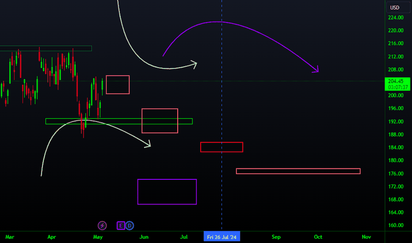Click the 224.00 price axis label

(396, 18)
